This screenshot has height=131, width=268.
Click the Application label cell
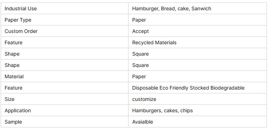pos(65,110)
